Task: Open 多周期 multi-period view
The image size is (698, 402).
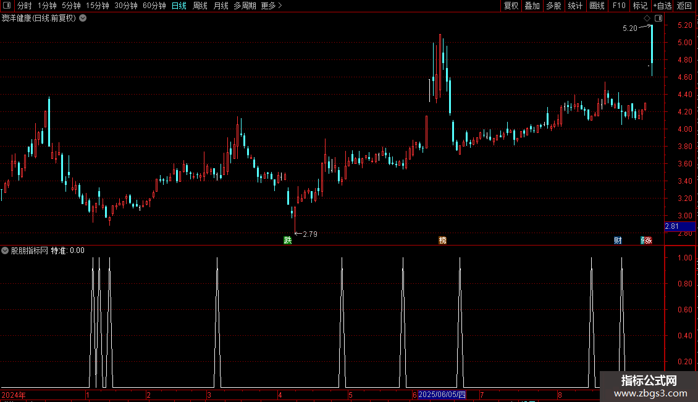Action: click(x=245, y=6)
